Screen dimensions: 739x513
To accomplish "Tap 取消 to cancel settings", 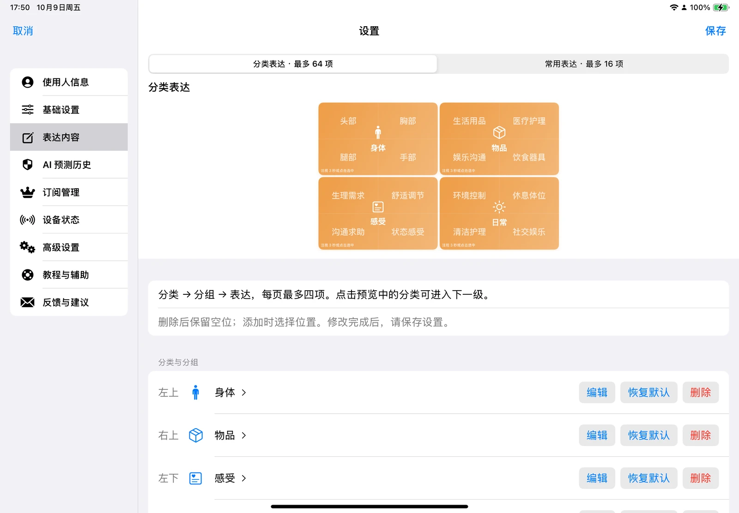I will click(x=23, y=31).
